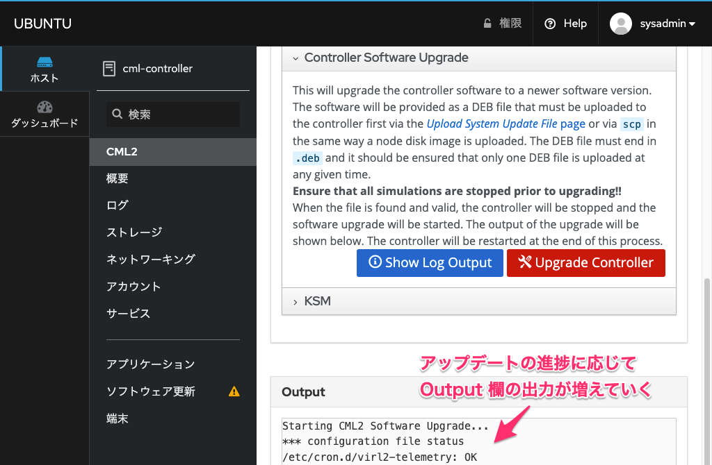This screenshot has width=712, height=465.
Task: Open the sysadmin user dropdown
Action: coord(667,24)
